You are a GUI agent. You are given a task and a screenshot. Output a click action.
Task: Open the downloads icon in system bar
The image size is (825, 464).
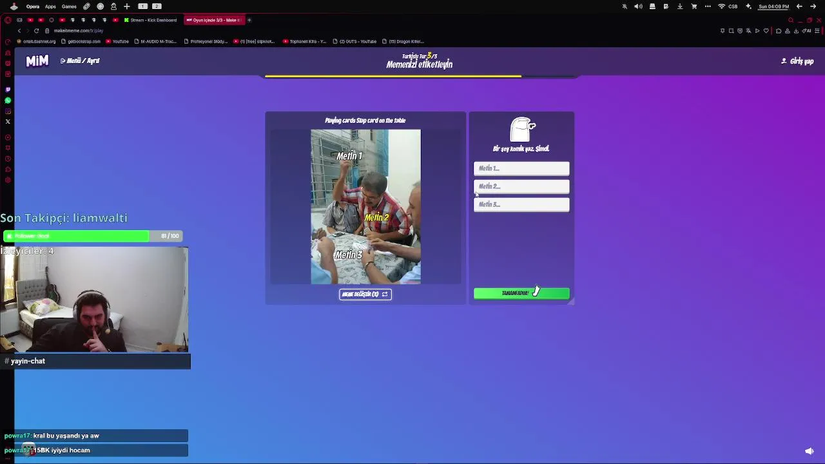680,6
